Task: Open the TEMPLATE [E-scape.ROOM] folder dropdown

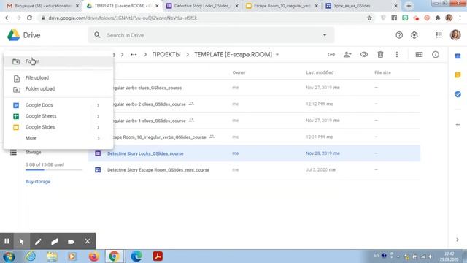Action: coord(277,55)
